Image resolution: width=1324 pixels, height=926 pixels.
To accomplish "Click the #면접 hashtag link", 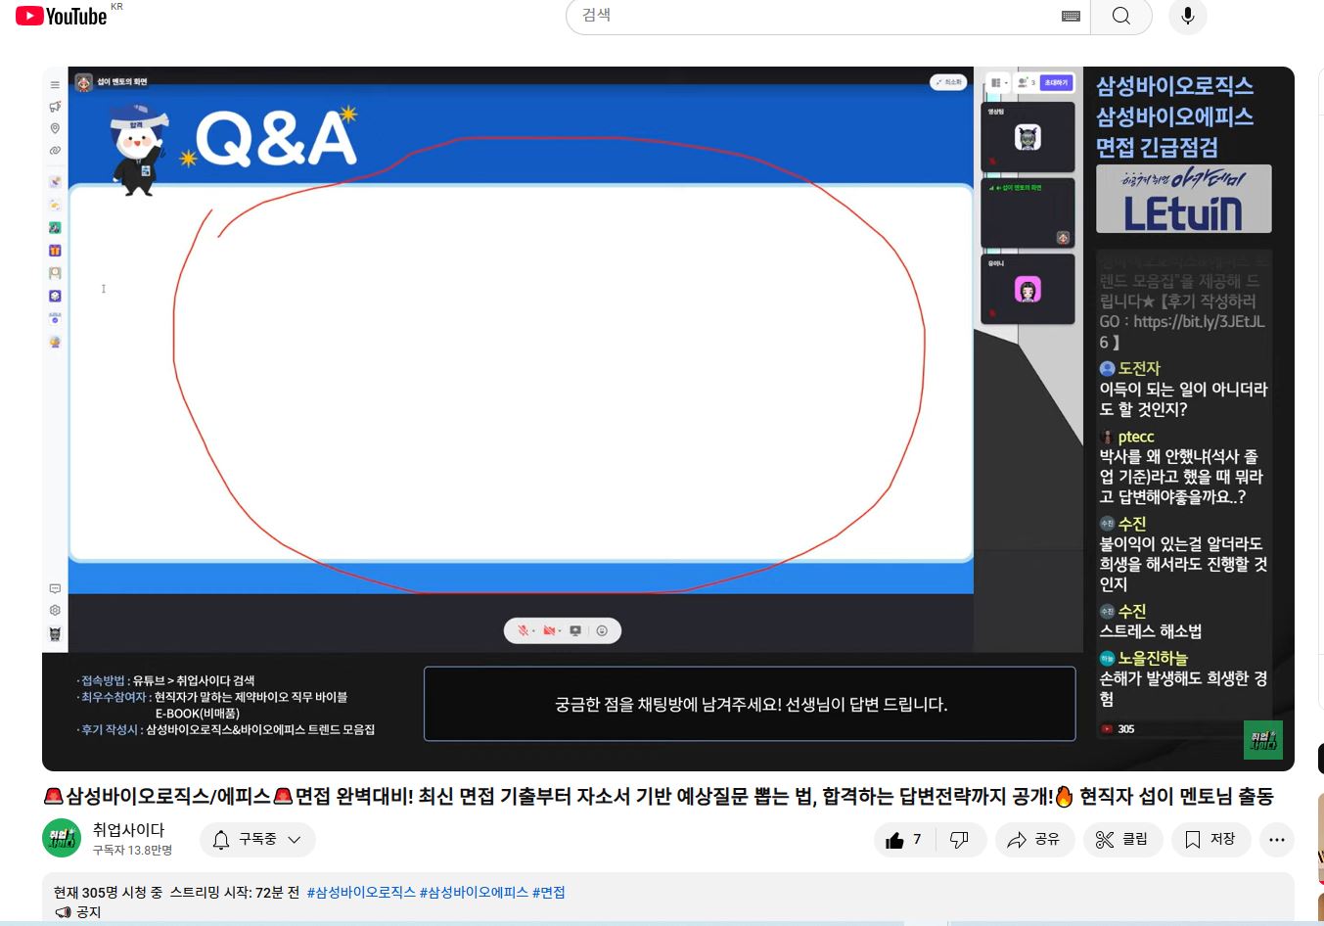I will point(548,893).
